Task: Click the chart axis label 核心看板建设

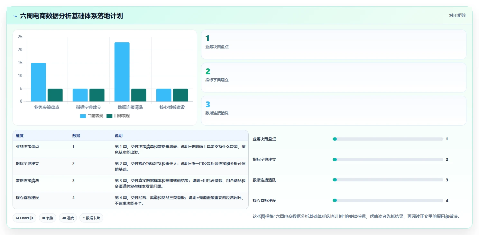Action: (x=172, y=107)
